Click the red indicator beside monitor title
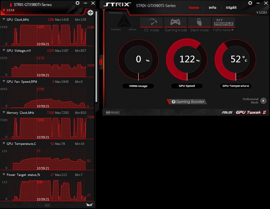270x209 pixels. click(x=11, y=5)
